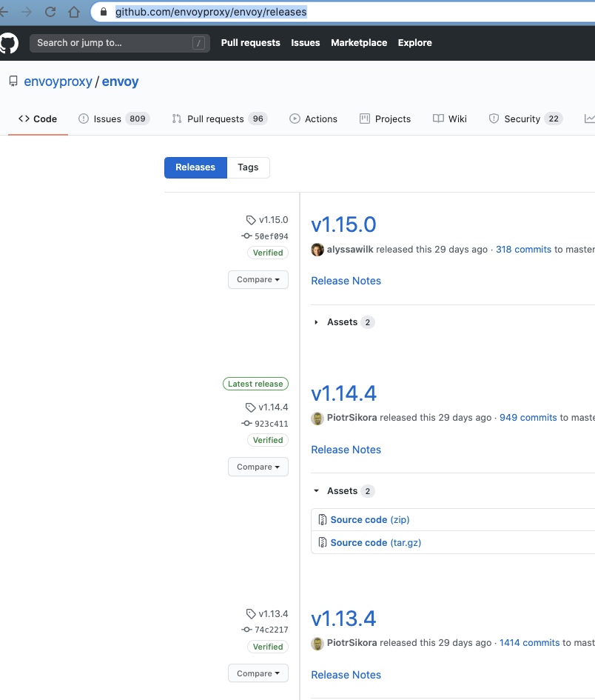This screenshot has width=595, height=700.
Task: Open the Issues tab with 809 count
Action: [114, 119]
